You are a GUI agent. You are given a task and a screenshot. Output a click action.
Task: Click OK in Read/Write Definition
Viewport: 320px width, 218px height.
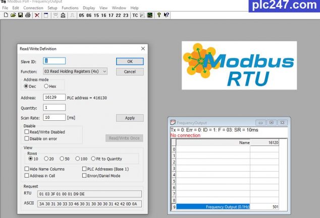tap(130, 61)
